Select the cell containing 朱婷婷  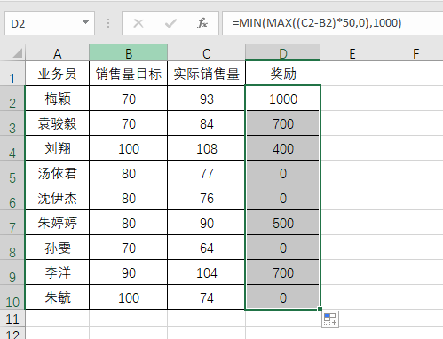click(x=58, y=223)
